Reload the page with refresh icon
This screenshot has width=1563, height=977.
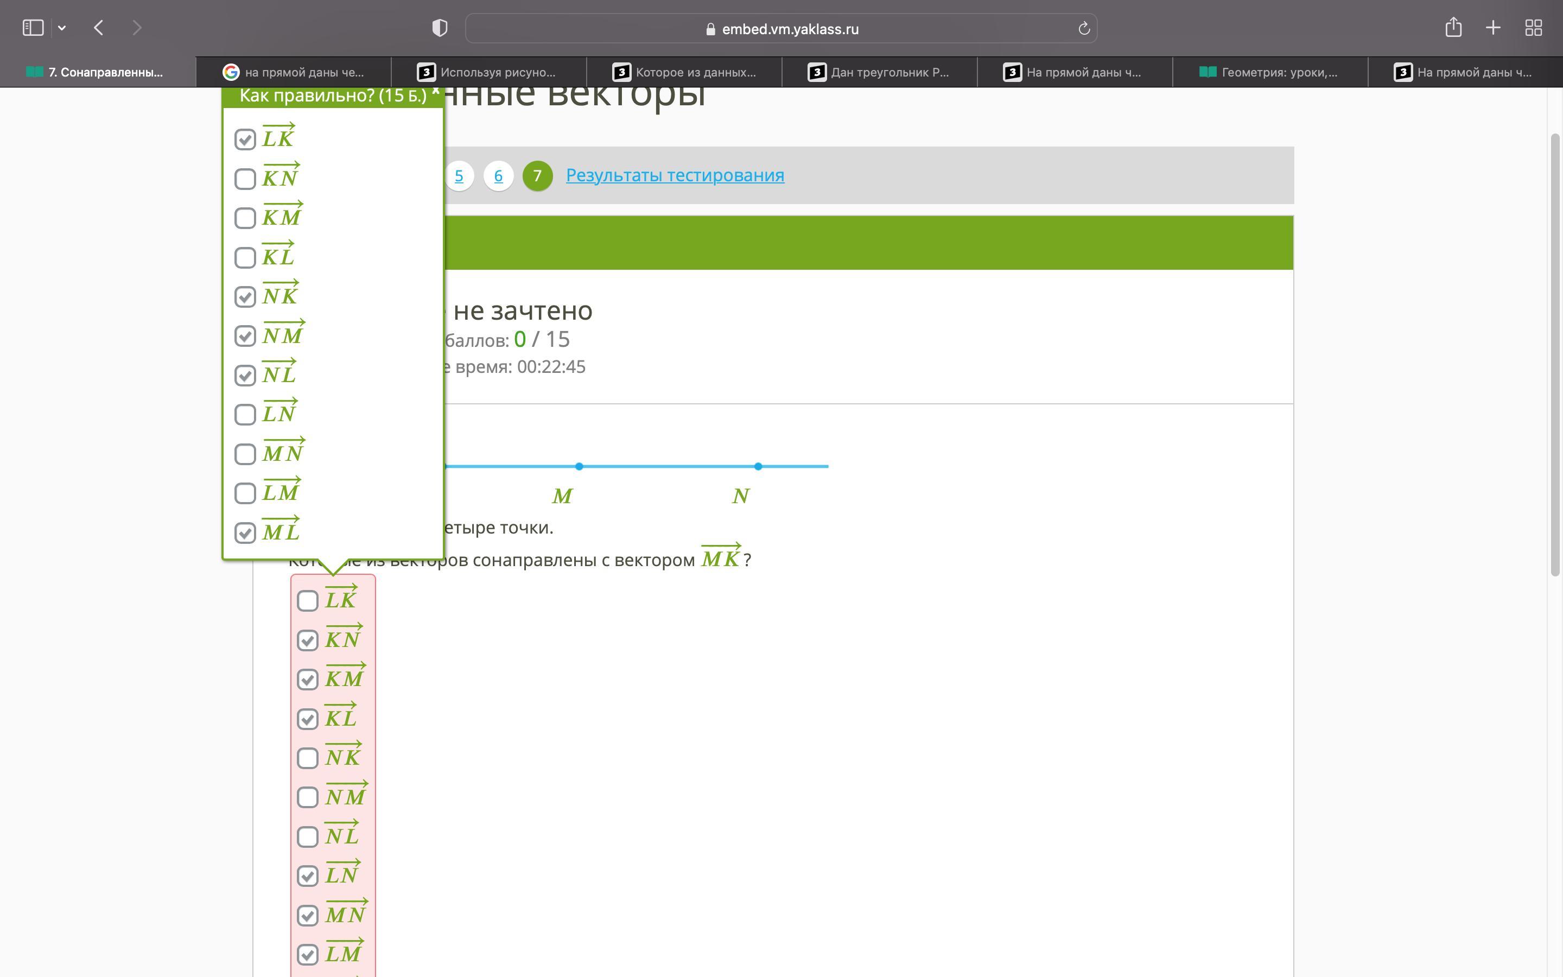pos(1084,28)
